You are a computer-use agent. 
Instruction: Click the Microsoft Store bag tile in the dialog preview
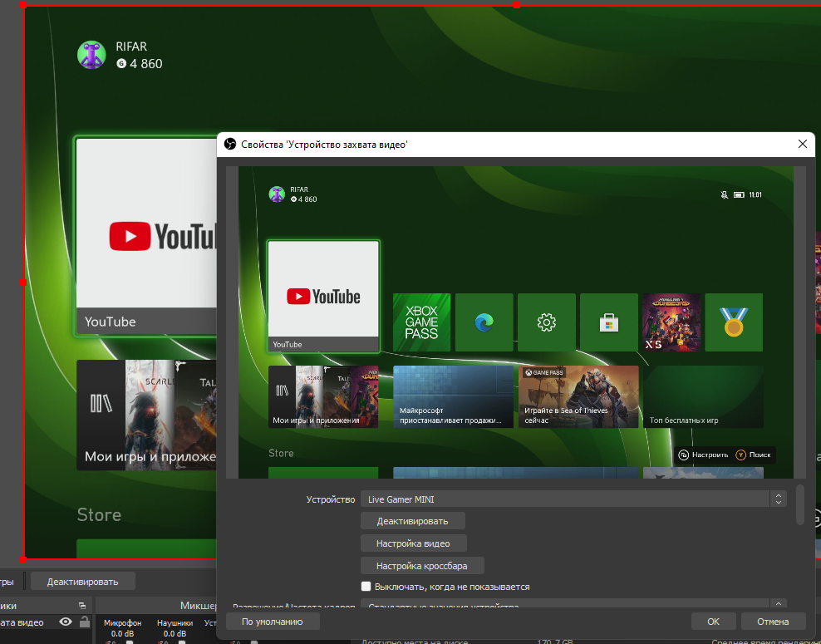click(x=608, y=322)
